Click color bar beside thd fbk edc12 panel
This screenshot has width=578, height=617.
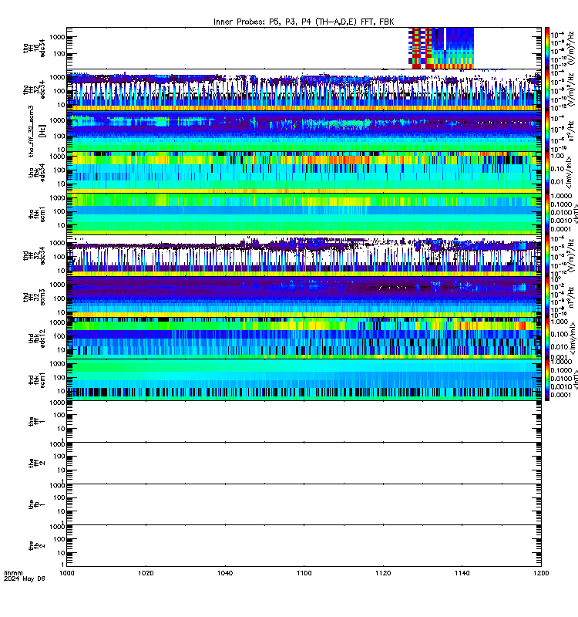click(547, 339)
